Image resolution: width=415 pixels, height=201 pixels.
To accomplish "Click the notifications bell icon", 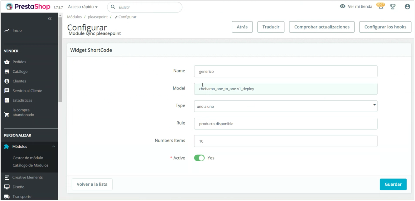I will click(381, 7).
